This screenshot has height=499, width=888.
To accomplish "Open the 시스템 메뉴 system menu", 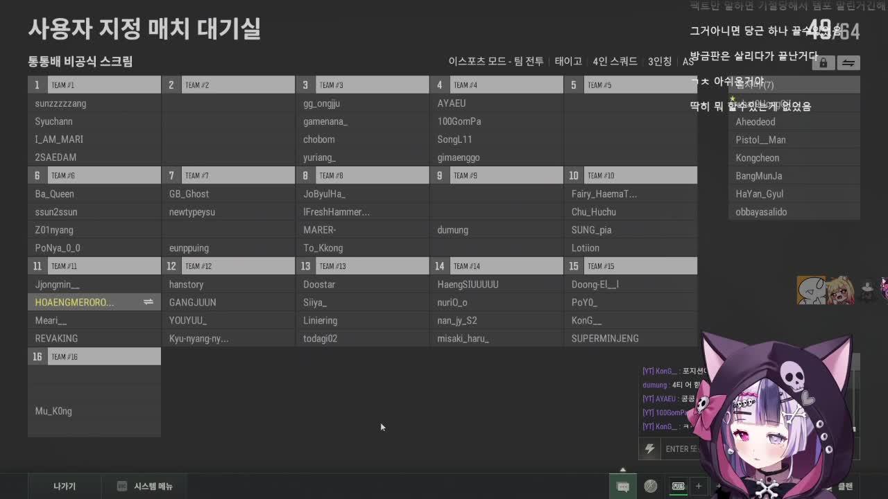I will (146, 487).
